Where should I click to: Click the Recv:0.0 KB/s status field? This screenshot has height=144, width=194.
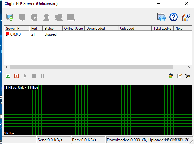[x=88, y=140]
